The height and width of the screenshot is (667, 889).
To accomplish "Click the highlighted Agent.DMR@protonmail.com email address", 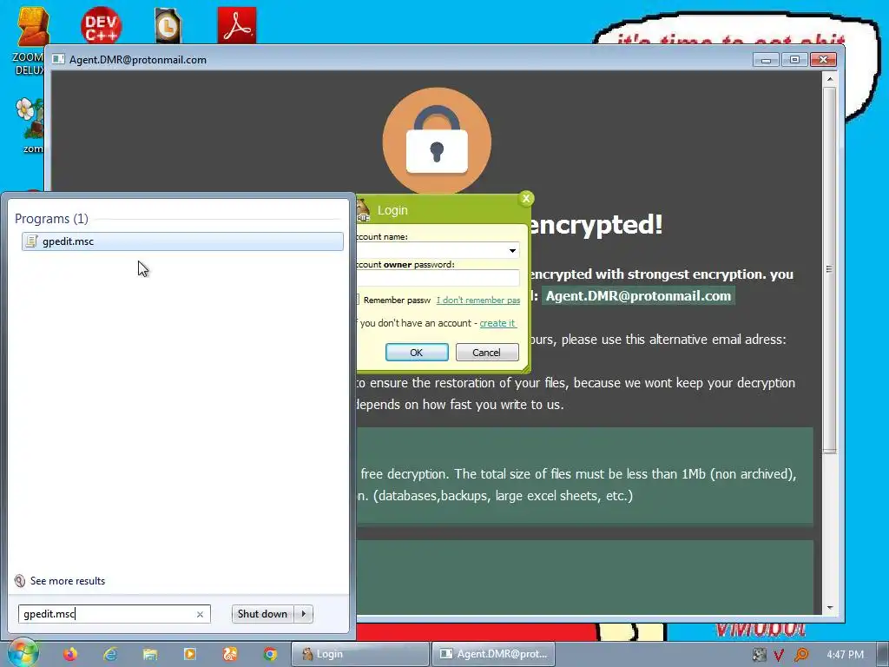I will click(638, 295).
